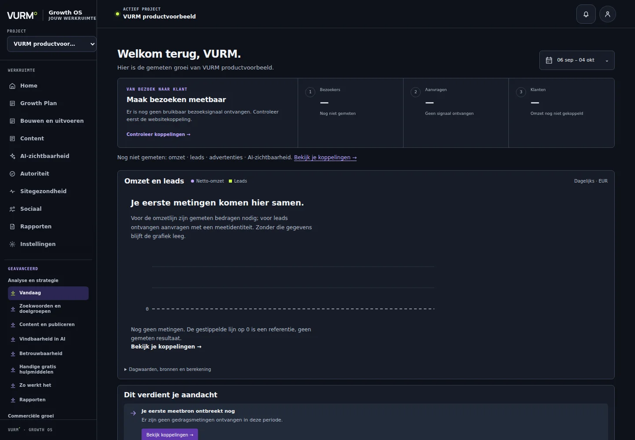635x440 pixels.
Task: Expand Dagwaarden, bronnen en berekening details
Action: click(168, 370)
